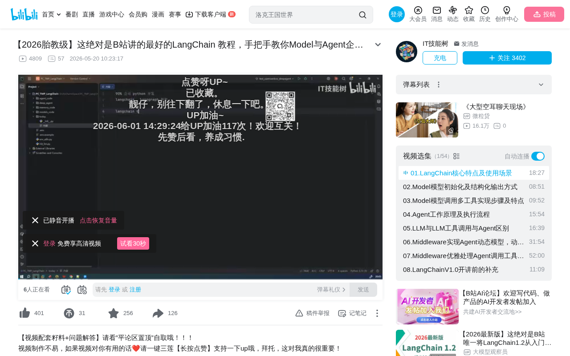Open 弹幕列表 options dots

click(439, 85)
